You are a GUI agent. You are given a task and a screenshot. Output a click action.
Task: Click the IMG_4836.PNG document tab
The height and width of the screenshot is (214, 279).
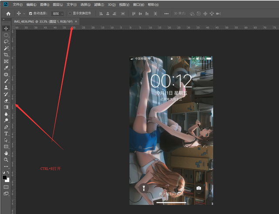tap(43, 21)
